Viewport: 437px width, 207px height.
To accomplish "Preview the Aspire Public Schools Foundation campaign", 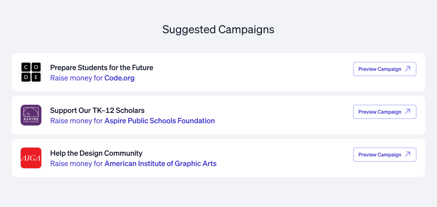I will [385, 112].
